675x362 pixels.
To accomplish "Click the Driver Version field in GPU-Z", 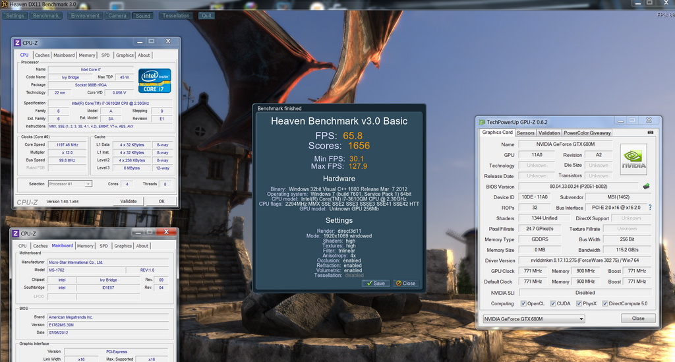I will tap(585, 260).
